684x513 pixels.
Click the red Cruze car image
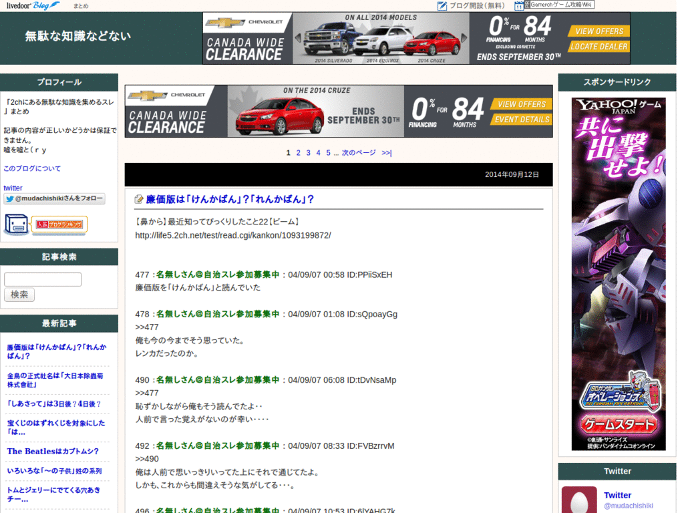tap(279, 116)
